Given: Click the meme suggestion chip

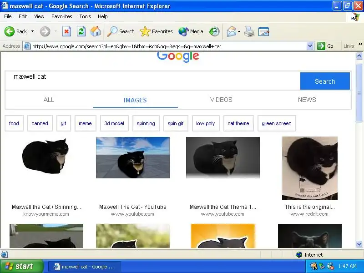Looking at the screenshot, I should [x=85, y=123].
